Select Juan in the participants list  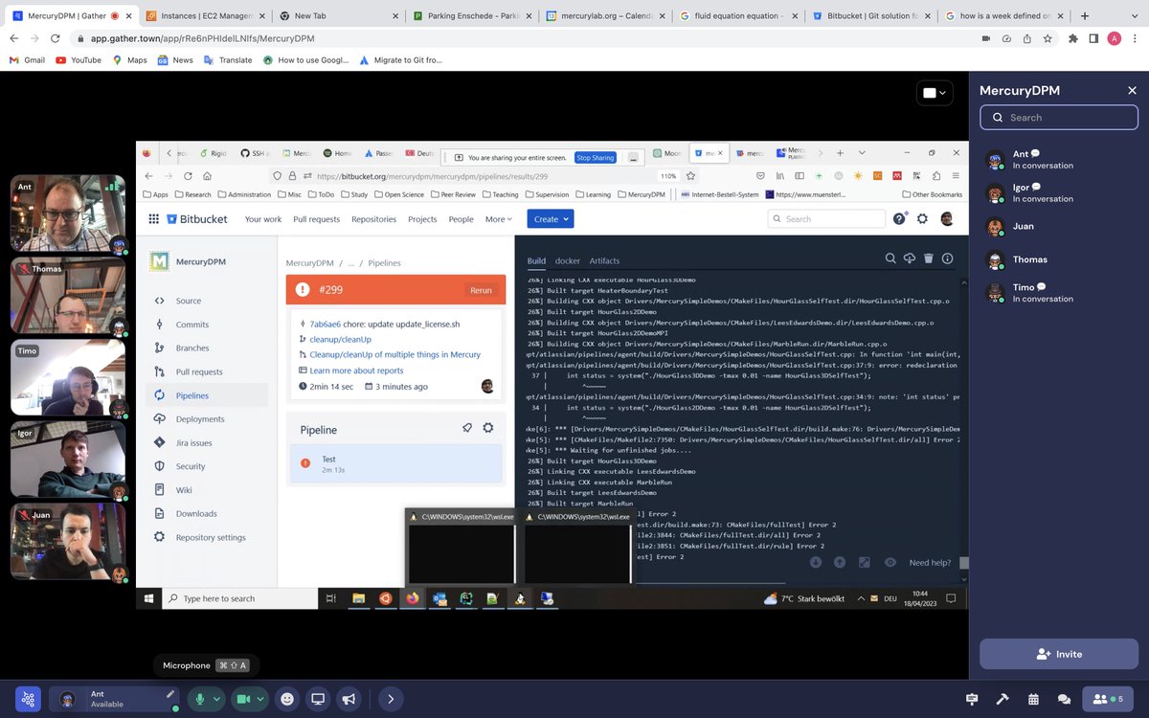point(1023,226)
